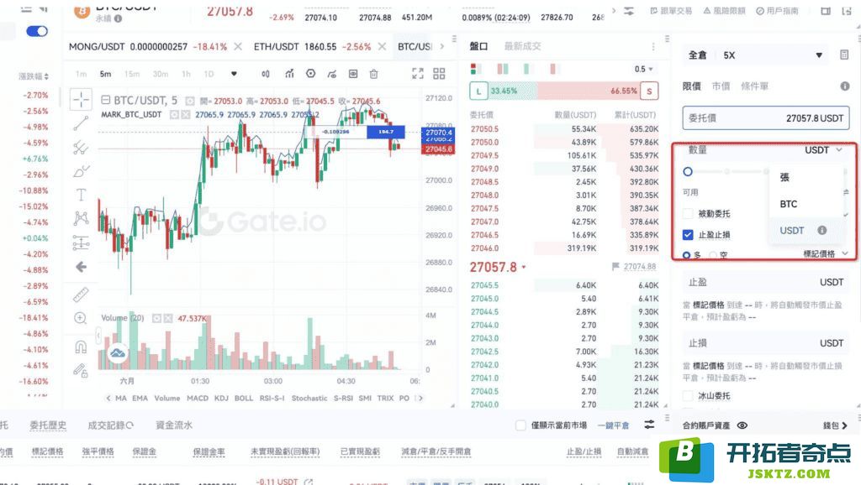
Task: Open the three-dot menu in order book
Action: click(x=652, y=47)
